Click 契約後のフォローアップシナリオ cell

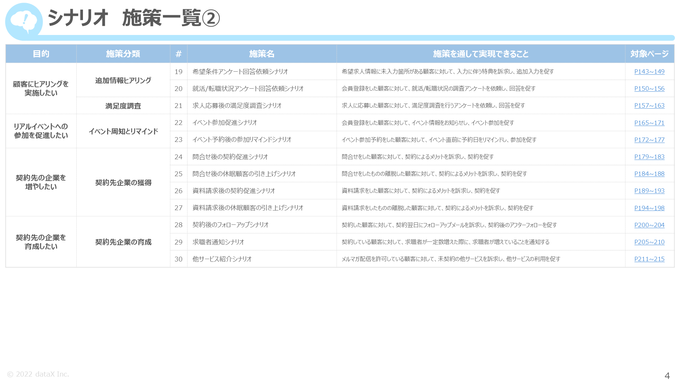coord(262,225)
